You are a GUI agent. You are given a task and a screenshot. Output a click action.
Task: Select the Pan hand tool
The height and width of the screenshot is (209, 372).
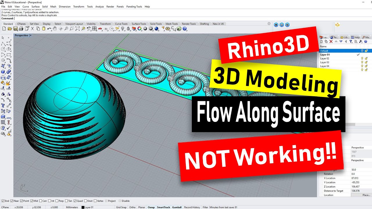point(55,29)
